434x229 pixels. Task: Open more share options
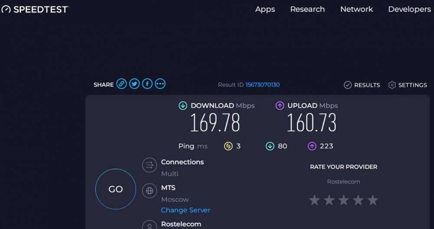pyautogui.click(x=160, y=84)
